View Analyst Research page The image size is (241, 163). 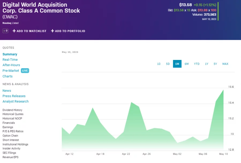(x=16, y=101)
